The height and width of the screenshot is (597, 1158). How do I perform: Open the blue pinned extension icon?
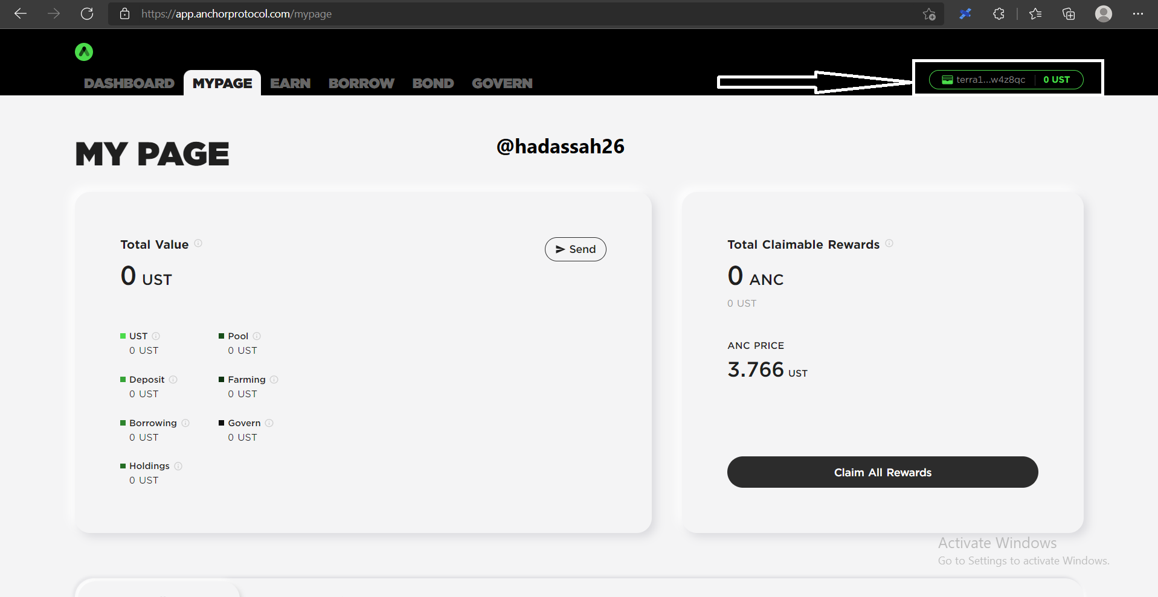pyautogui.click(x=965, y=13)
